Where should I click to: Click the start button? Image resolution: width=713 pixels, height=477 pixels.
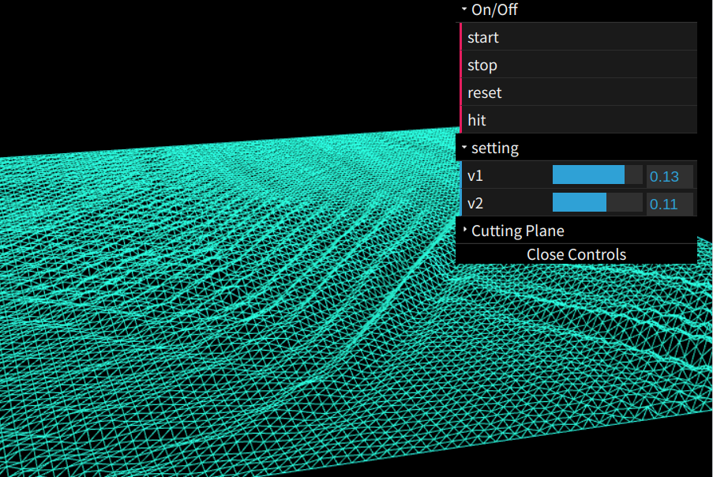tap(579, 37)
